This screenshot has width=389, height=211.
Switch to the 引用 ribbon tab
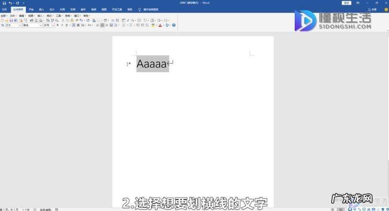[x=73, y=9]
